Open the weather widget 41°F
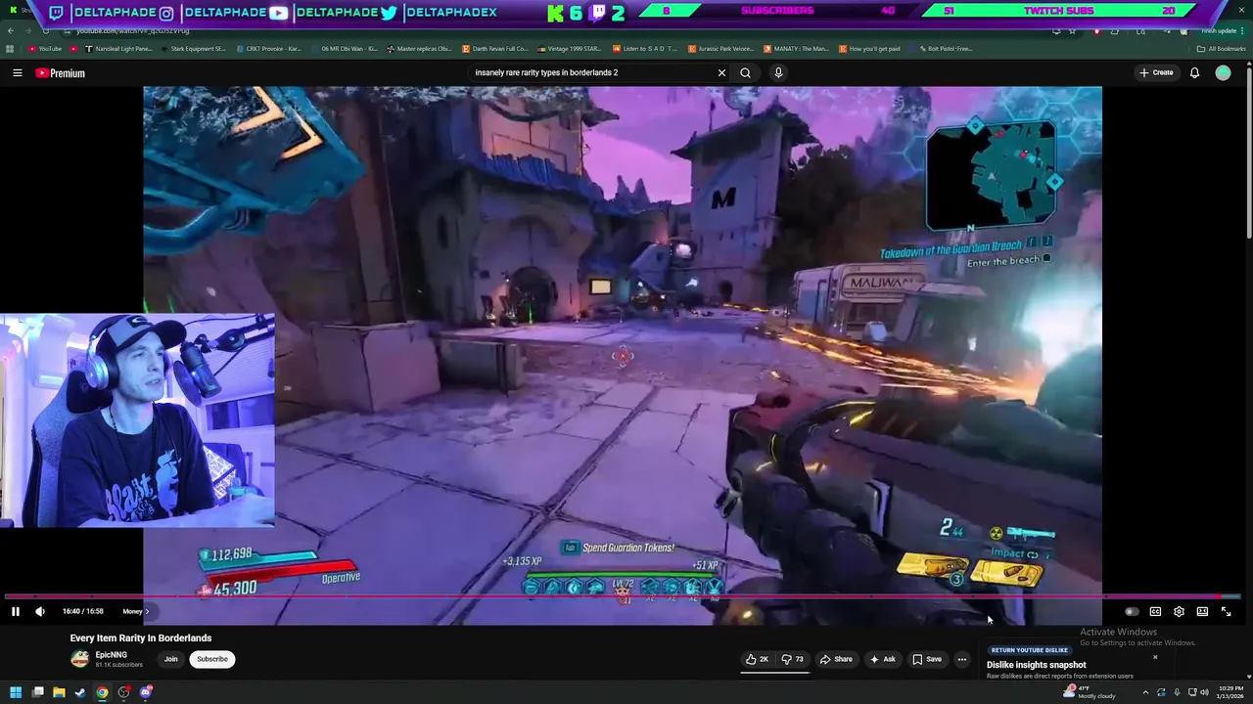Screen dimensions: 1253x704 coord(1090,692)
